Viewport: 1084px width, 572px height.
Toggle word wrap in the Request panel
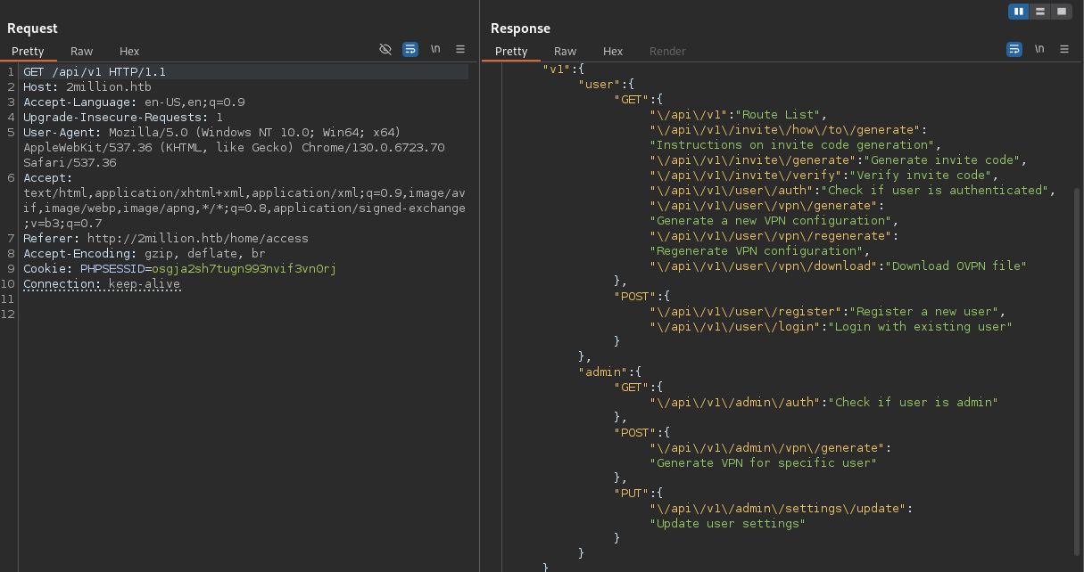tap(410, 50)
